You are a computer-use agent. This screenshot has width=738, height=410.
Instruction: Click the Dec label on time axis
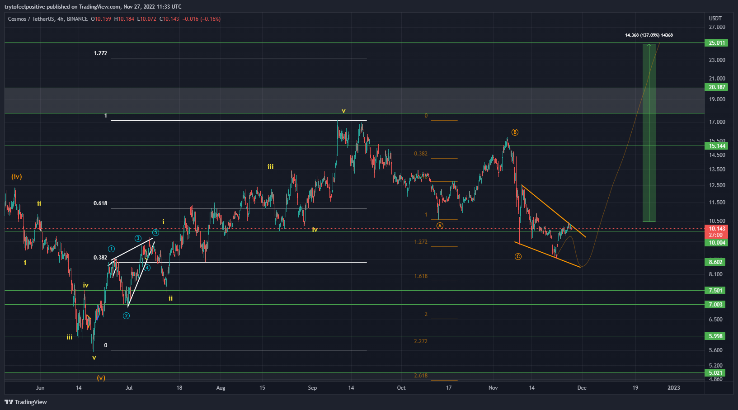(582, 388)
